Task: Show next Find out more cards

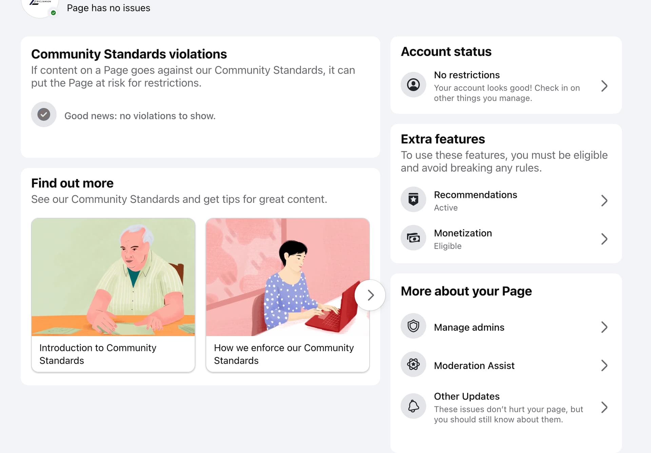Action: pos(370,295)
